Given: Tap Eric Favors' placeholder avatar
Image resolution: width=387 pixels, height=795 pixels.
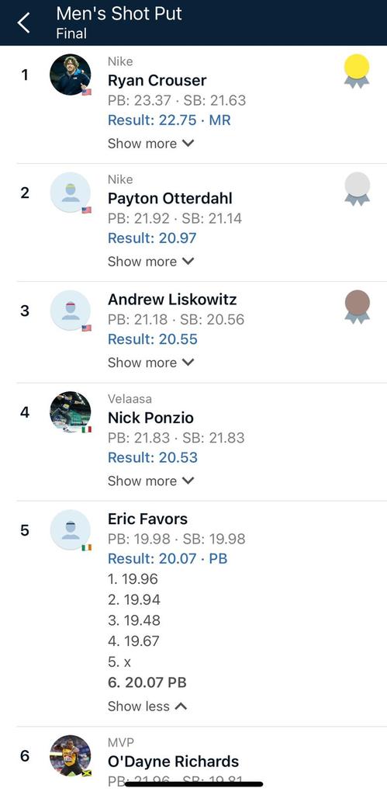Looking at the screenshot, I should (71, 529).
